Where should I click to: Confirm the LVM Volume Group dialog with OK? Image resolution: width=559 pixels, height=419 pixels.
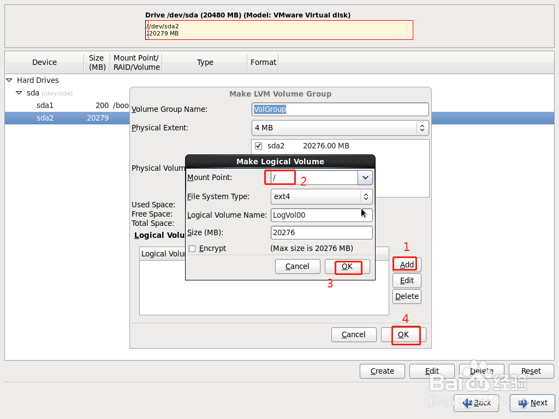click(403, 334)
